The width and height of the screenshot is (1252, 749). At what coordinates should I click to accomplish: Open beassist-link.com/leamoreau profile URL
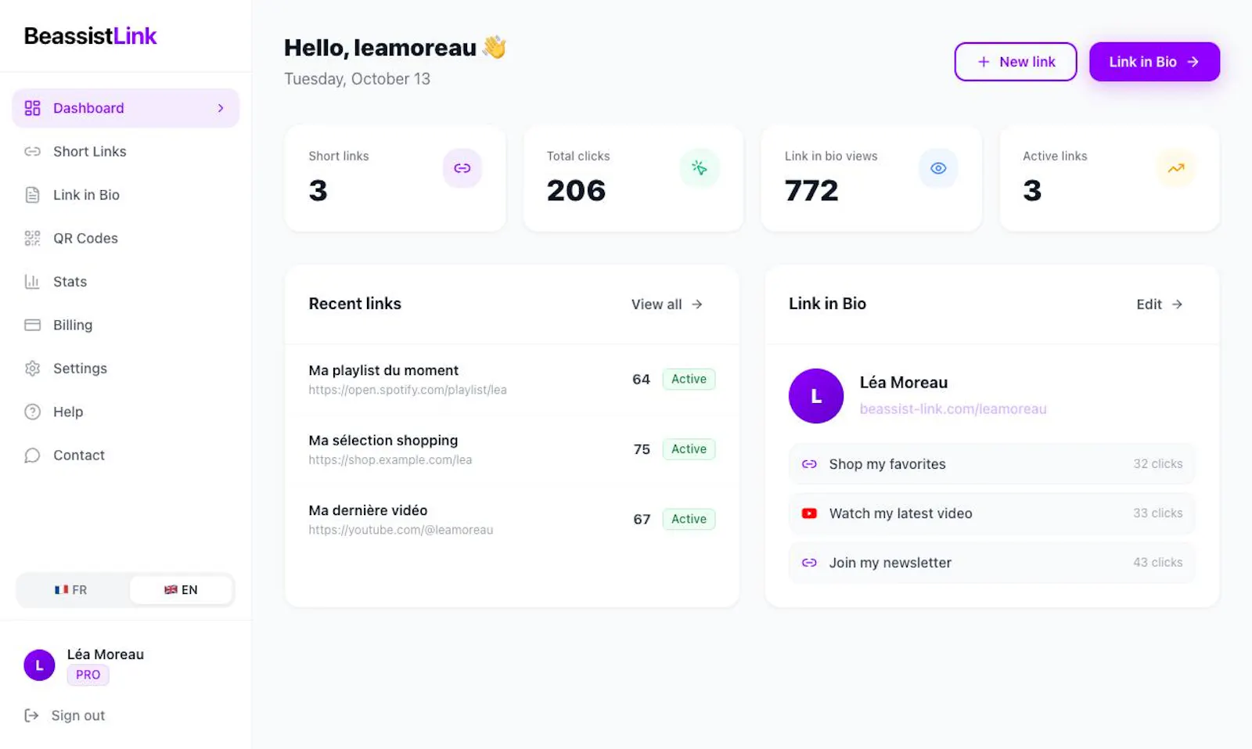coord(952,409)
